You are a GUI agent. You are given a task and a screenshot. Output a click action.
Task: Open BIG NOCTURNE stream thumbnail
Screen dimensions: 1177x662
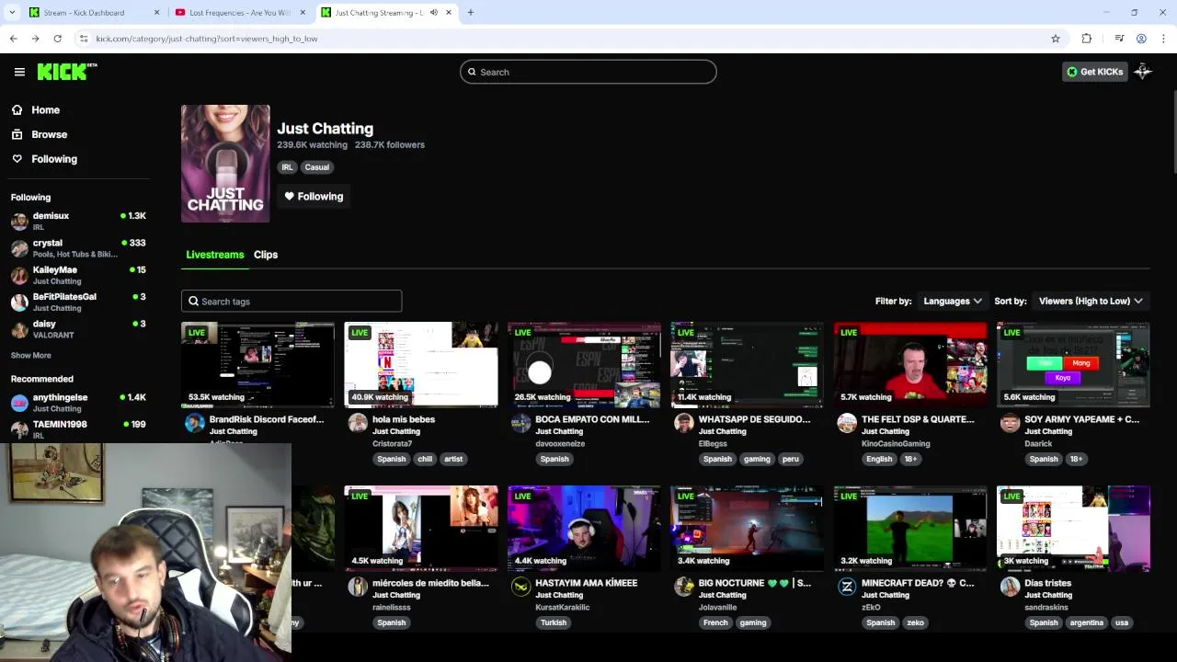(x=747, y=529)
